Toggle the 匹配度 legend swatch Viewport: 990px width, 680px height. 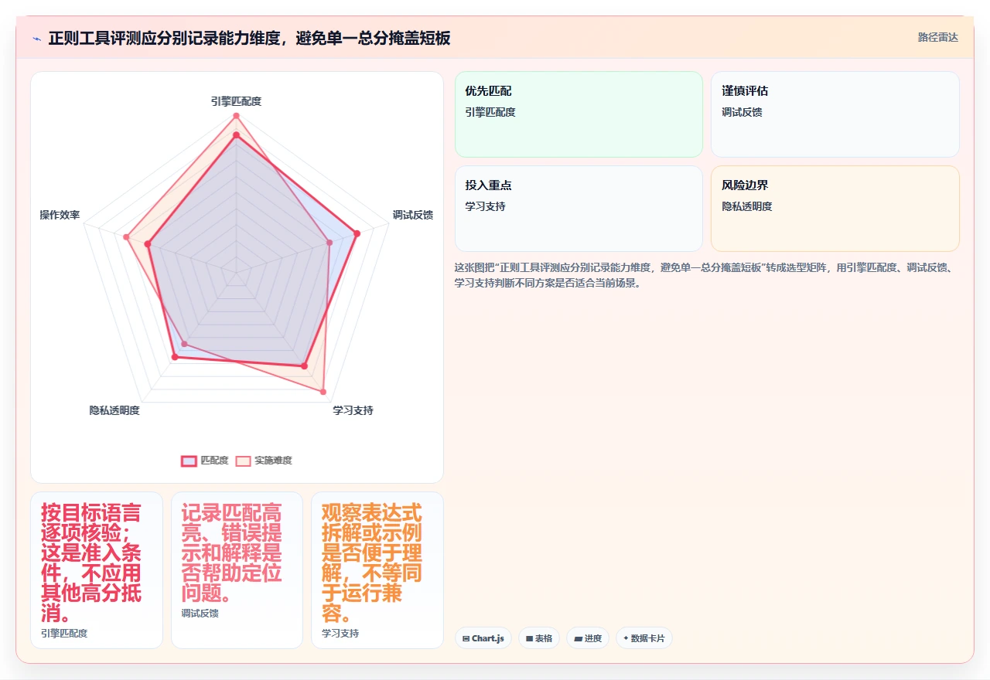(189, 461)
